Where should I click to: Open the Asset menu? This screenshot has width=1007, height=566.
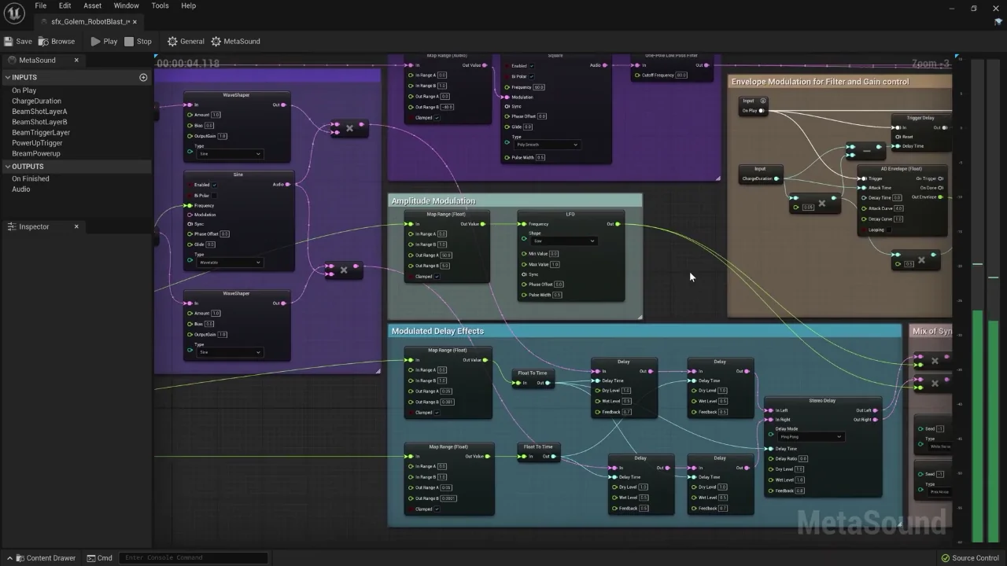[92, 6]
